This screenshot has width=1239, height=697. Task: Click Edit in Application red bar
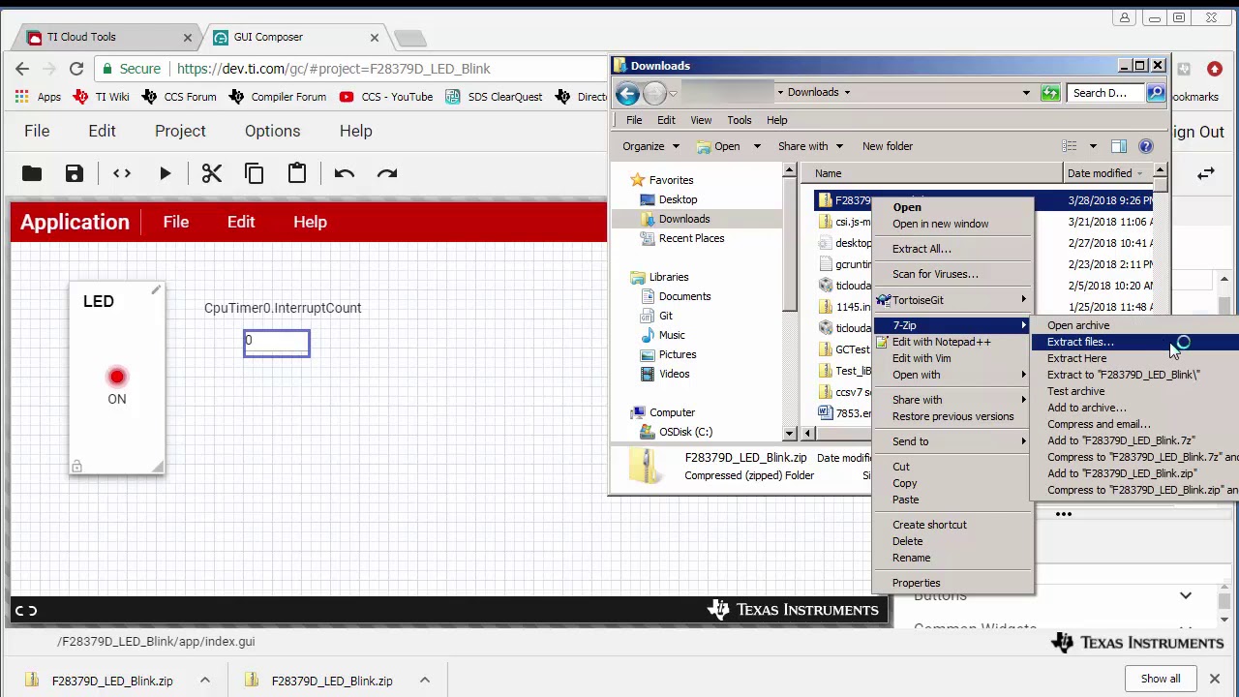coord(241,222)
